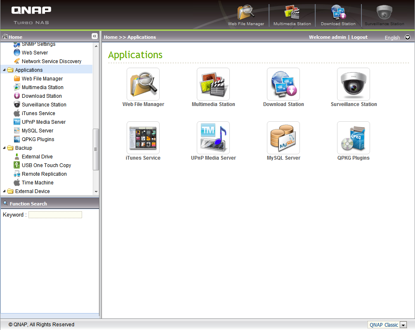Image resolution: width=415 pixels, height=330 pixels.
Task: Select Web File Manager in sidebar tree
Action: click(42, 79)
